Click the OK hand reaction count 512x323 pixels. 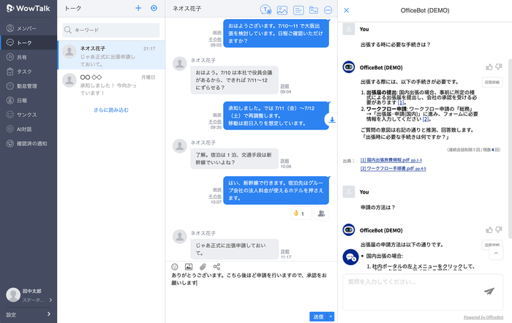tap(301, 213)
